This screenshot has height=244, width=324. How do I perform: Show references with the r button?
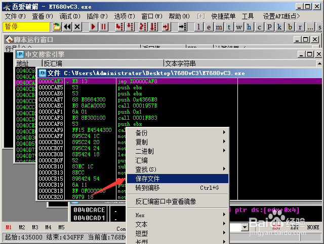pyautogui.click(x=300, y=27)
